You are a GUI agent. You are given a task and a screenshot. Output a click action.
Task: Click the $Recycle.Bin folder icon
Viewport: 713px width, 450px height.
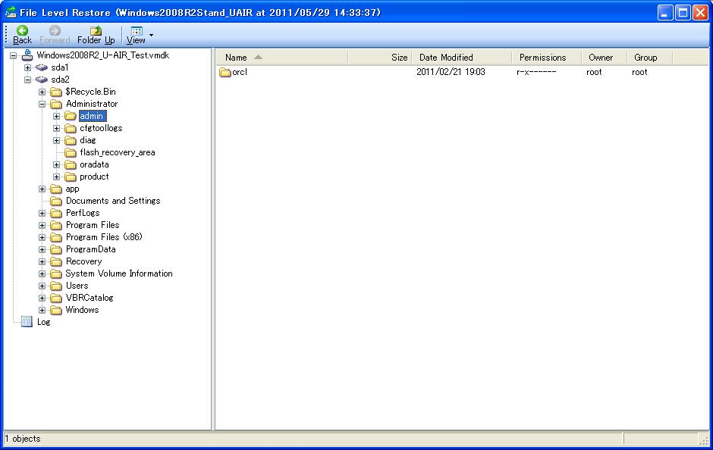point(56,92)
